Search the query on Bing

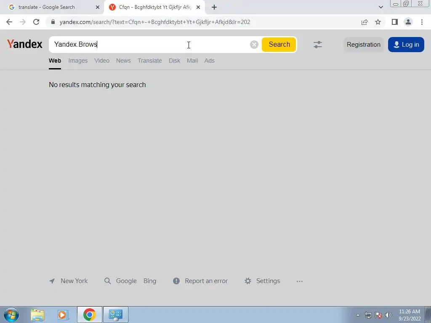(x=150, y=281)
